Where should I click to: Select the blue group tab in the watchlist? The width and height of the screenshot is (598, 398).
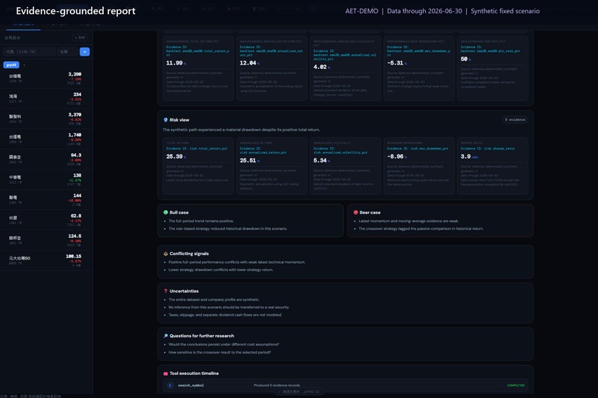coord(11,65)
